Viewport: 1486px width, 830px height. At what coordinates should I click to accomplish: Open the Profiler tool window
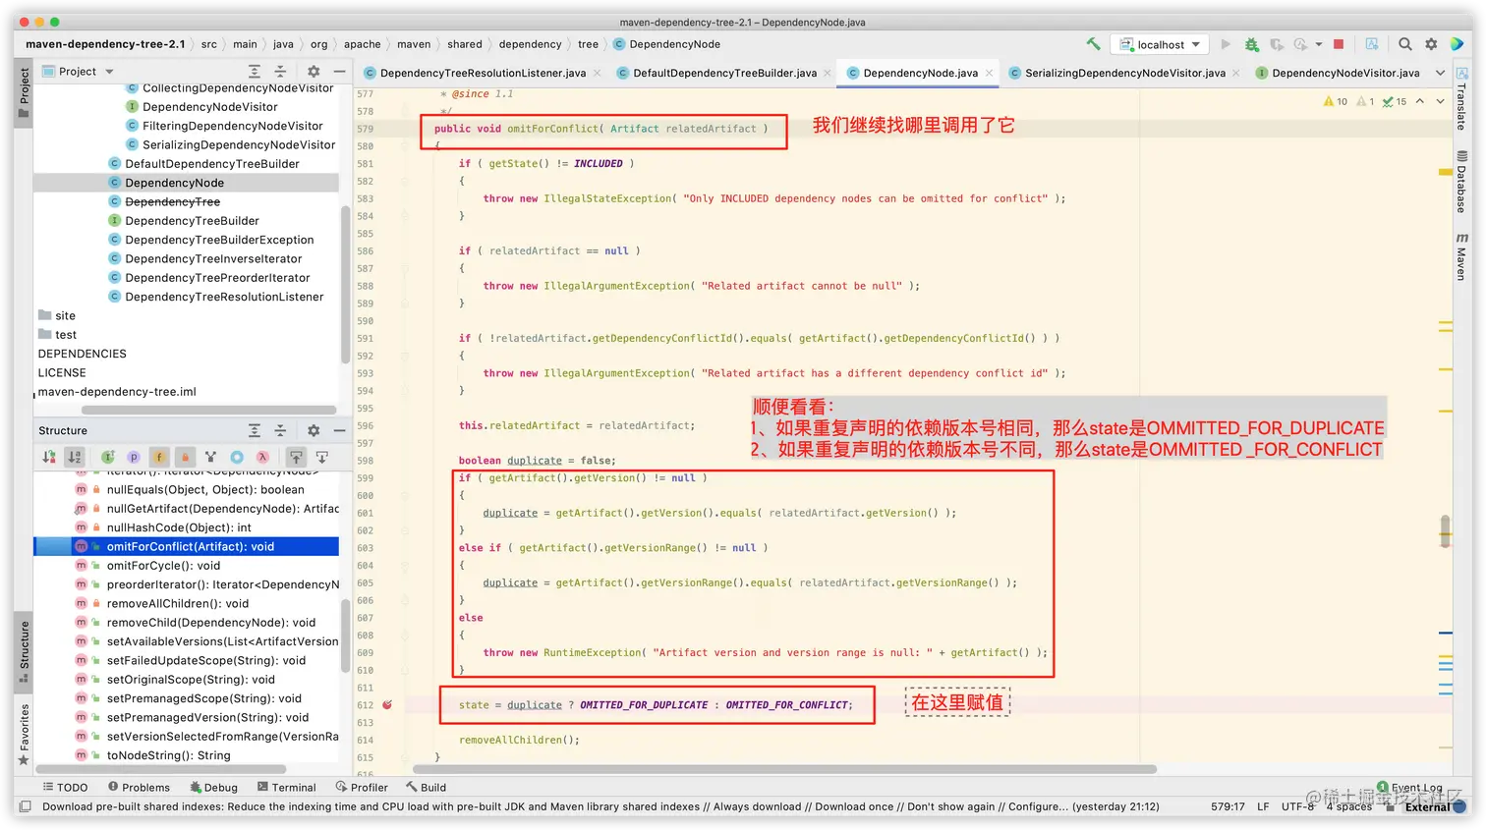[362, 787]
